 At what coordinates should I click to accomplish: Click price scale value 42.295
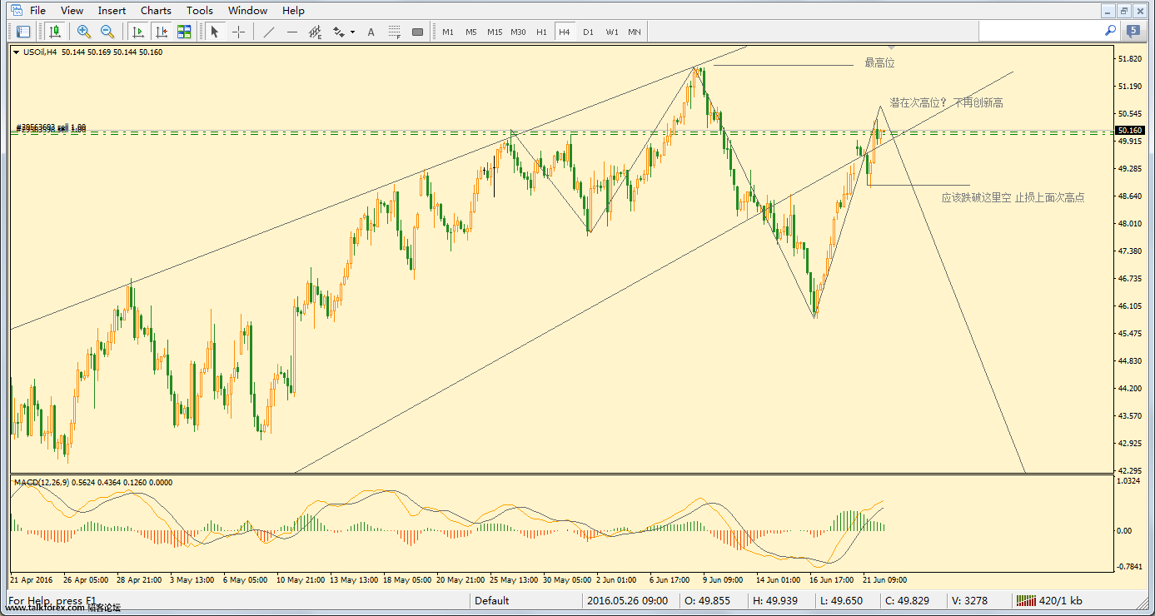(1130, 470)
